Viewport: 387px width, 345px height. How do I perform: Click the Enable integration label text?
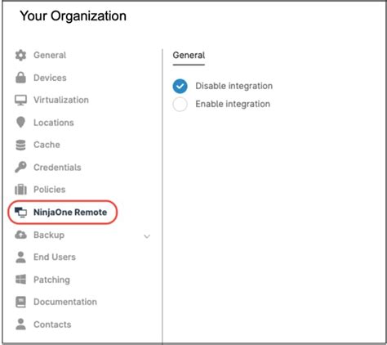click(233, 104)
